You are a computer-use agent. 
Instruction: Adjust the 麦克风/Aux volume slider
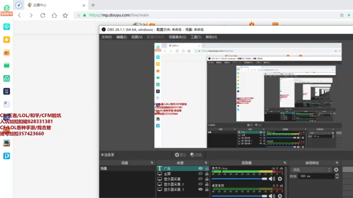click(239, 179)
